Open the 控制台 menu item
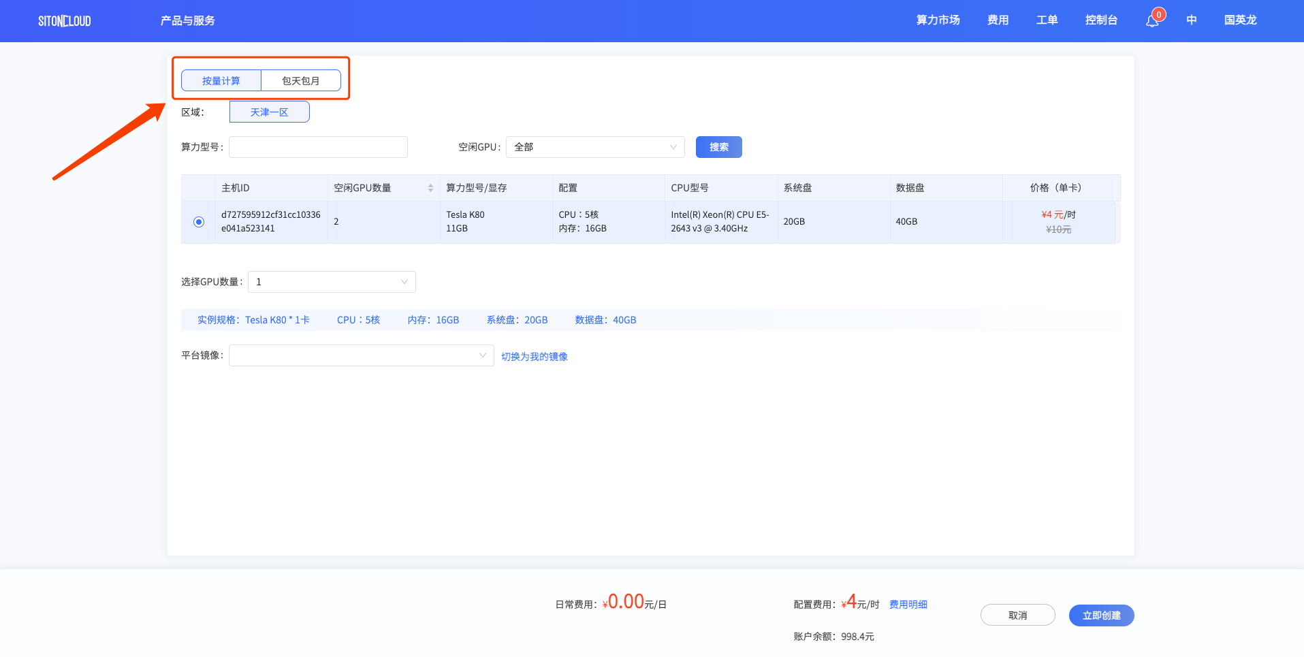 click(x=1102, y=20)
